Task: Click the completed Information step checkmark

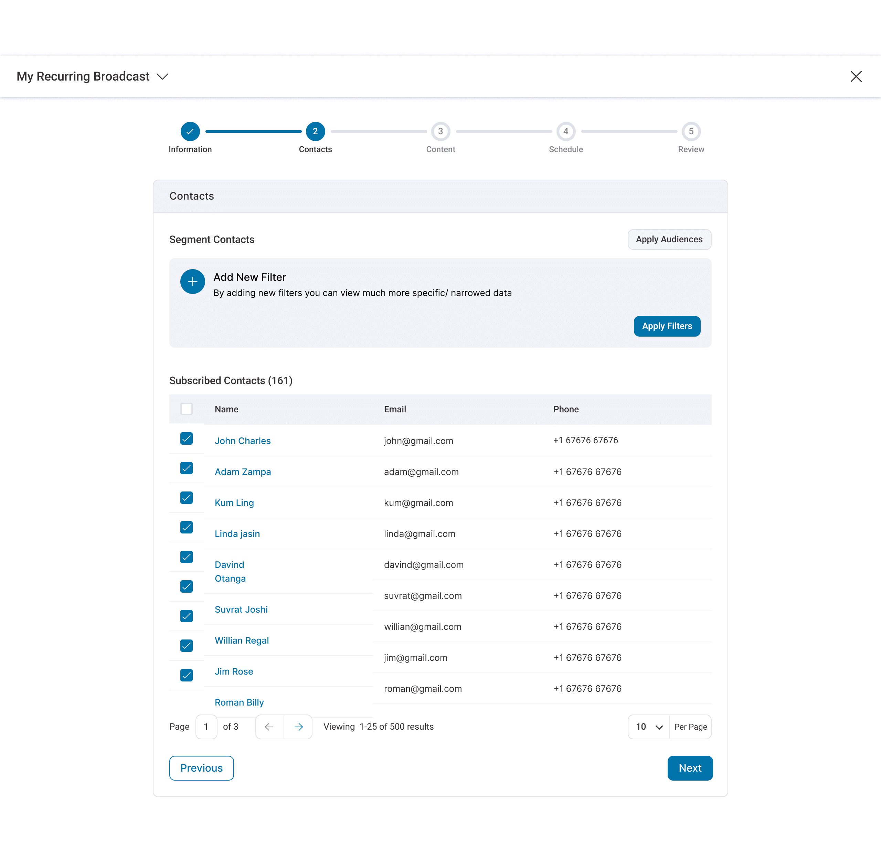Action: (190, 131)
